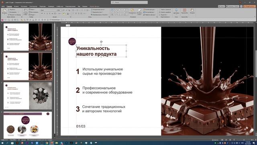Click the red Save icon in Quick Access toolbar
Screen dimensions: 257x145
(x=2, y=20)
